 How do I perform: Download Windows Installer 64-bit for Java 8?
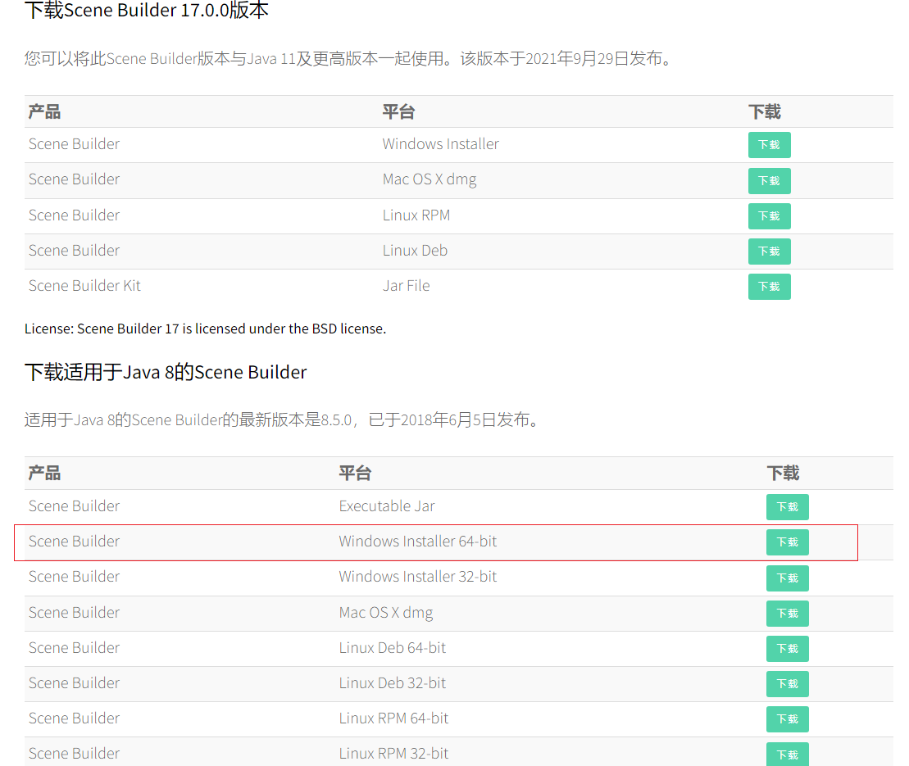tap(787, 542)
